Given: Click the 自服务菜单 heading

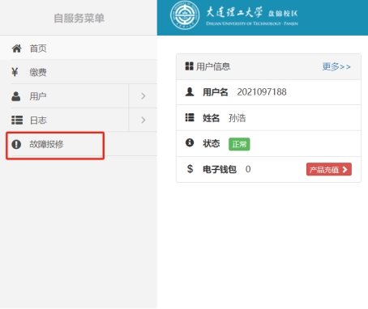Looking at the screenshot, I should coord(79,18).
